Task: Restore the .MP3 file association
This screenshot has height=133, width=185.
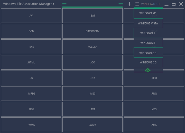Action: (x=154, y=78)
